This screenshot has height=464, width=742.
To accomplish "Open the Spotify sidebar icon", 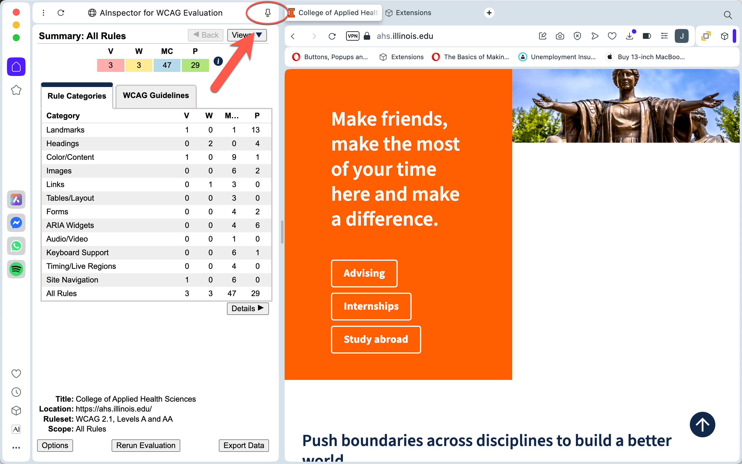I will 16,269.
